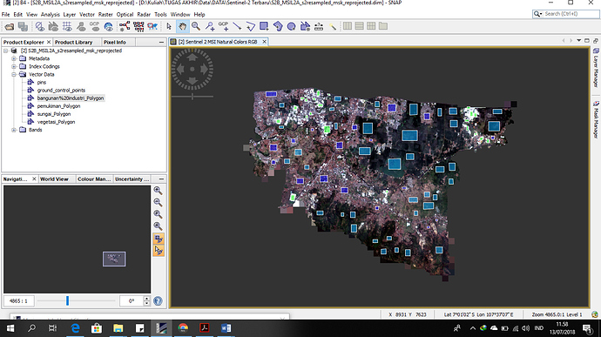
Task: Select the Zoom magnifier tool
Action: tap(196, 26)
